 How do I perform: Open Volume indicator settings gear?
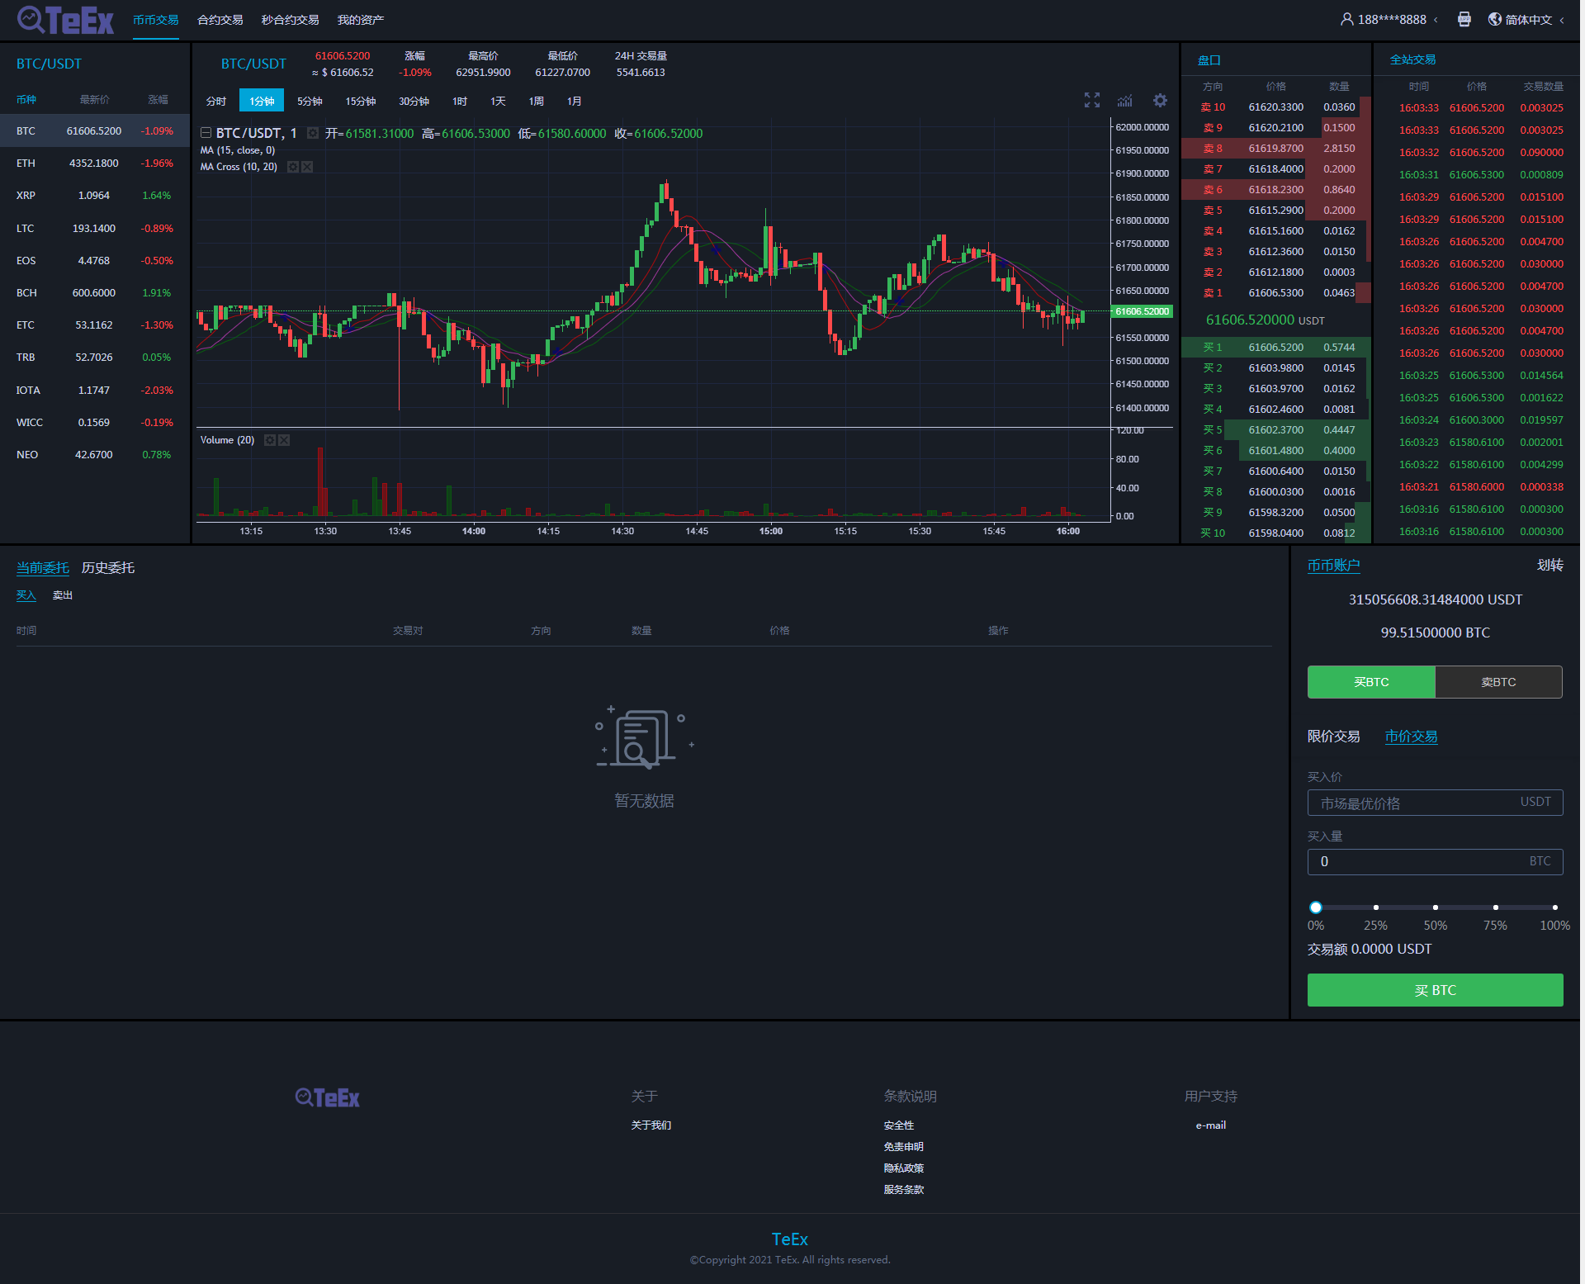[269, 440]
